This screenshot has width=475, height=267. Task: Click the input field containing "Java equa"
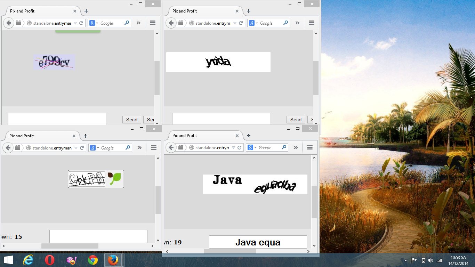click(258, 242)
